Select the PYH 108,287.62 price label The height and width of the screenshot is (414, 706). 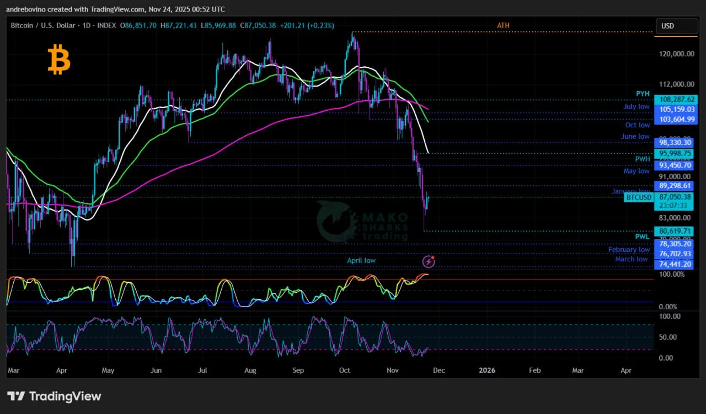coord(676,100)
